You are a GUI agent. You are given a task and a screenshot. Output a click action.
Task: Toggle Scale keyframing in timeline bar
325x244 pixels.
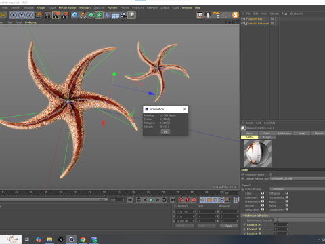[209, 200]
